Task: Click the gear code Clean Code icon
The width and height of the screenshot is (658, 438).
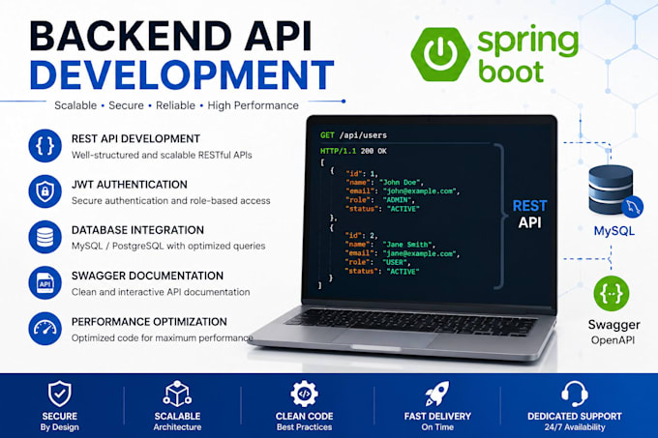Action: coord(304,394)
